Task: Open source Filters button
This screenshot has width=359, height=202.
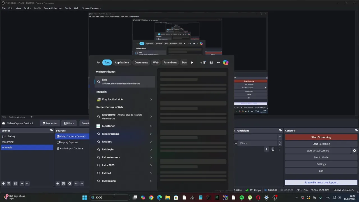Action: coord(69,123)
